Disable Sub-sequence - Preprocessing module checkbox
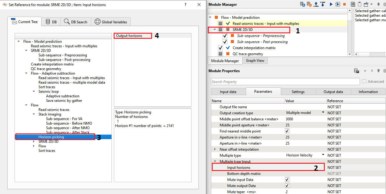This screenshot has width=386, height=194. point(225,36)
